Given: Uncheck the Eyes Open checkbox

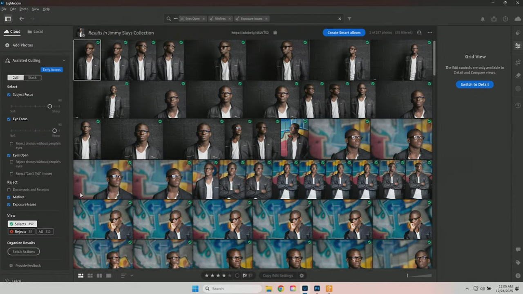Looking at the screenshot, I should (x=9, y=155).
